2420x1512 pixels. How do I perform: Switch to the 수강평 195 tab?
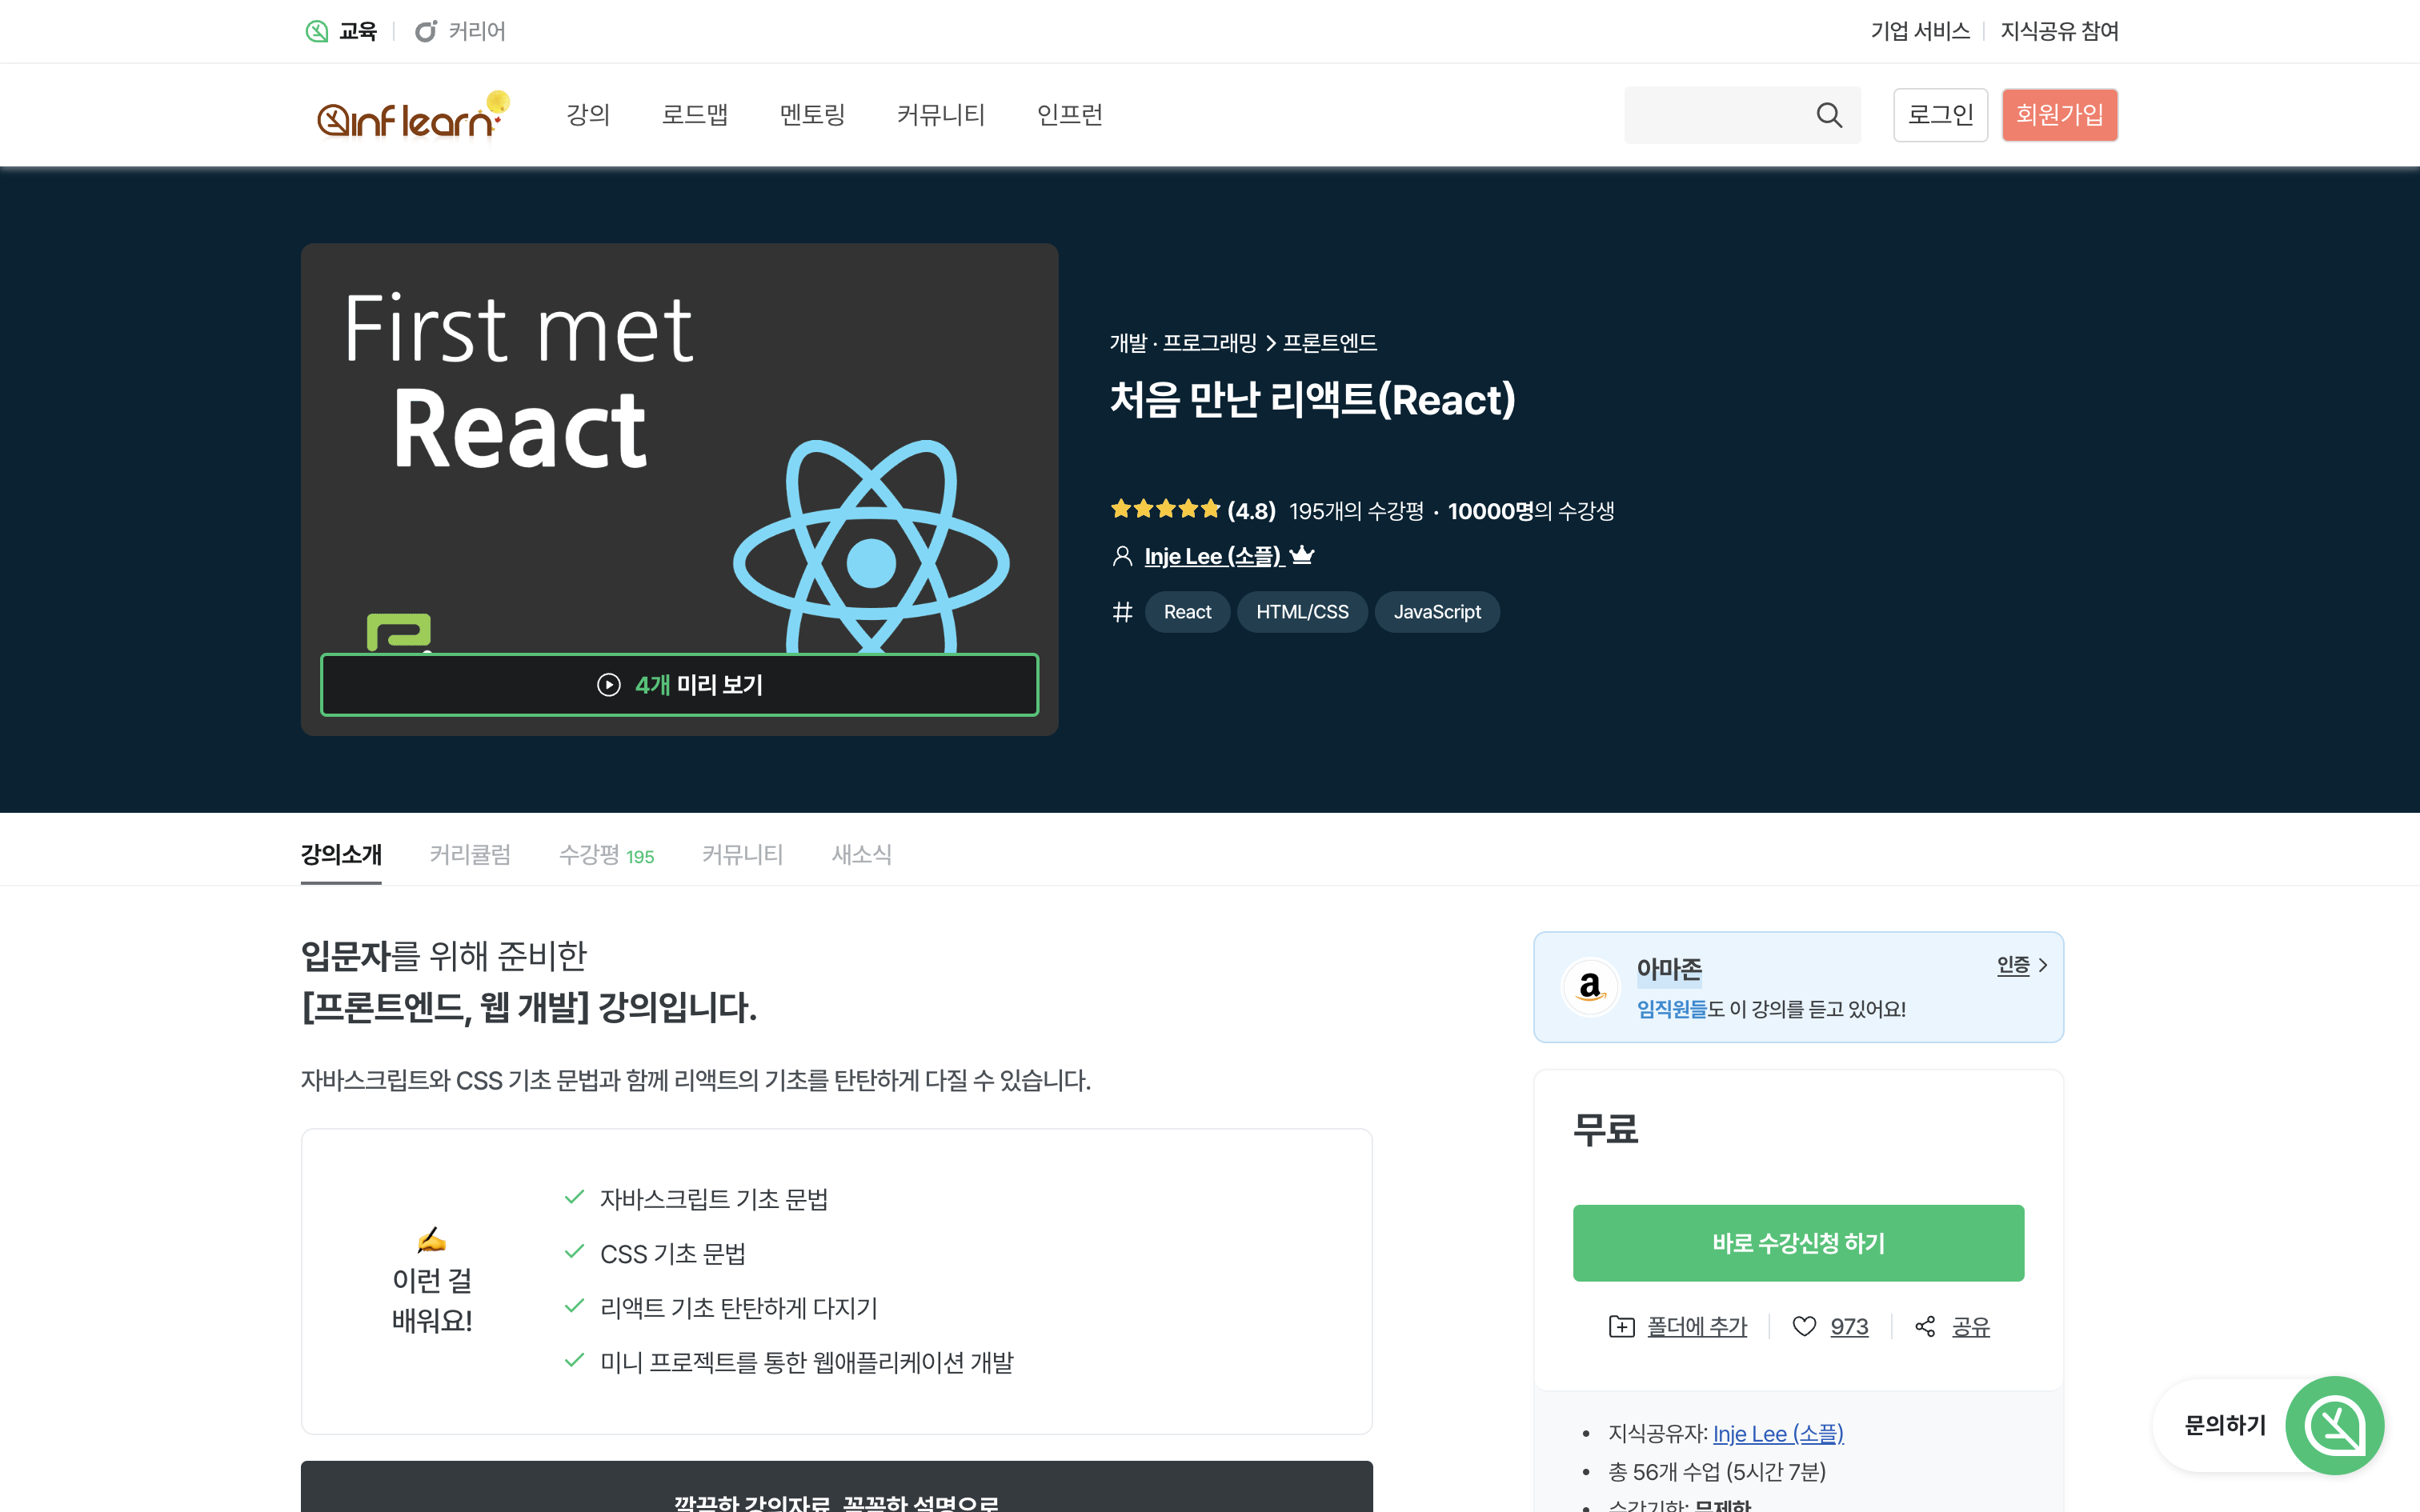point(606,854)
